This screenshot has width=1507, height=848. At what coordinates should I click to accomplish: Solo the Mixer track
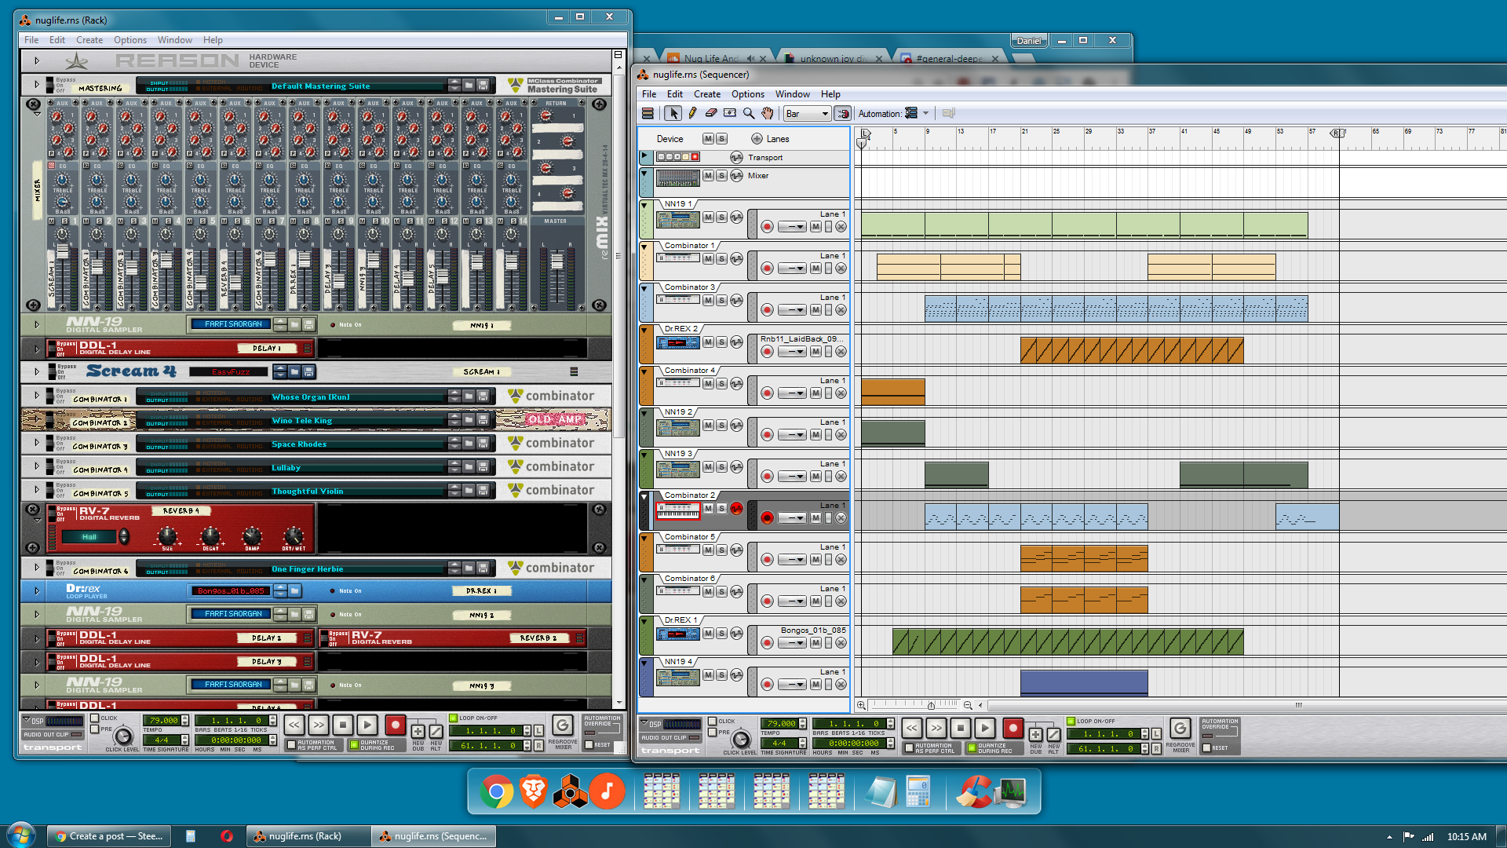tap(721, 176)
